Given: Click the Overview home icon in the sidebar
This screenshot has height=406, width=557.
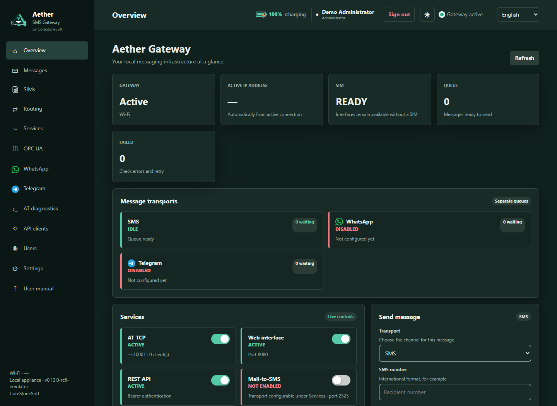Looking at the screenshot, I should (x=15, y=51).
